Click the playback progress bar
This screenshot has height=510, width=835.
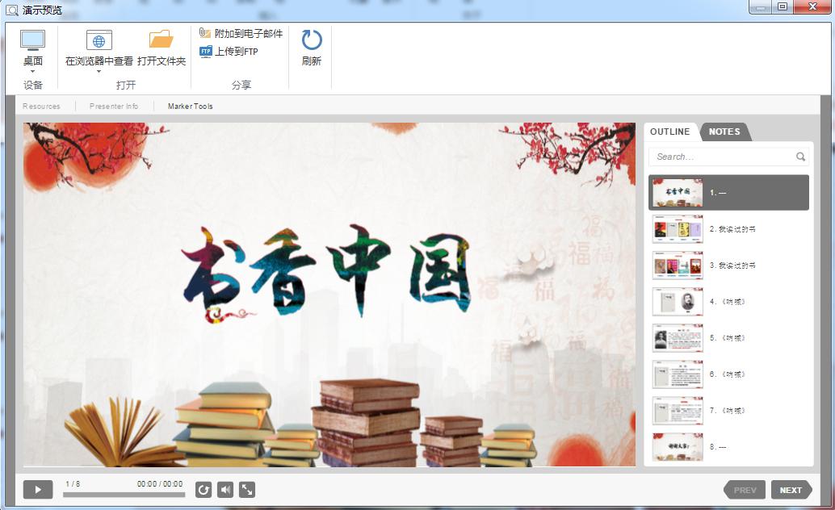coord(124,495)
